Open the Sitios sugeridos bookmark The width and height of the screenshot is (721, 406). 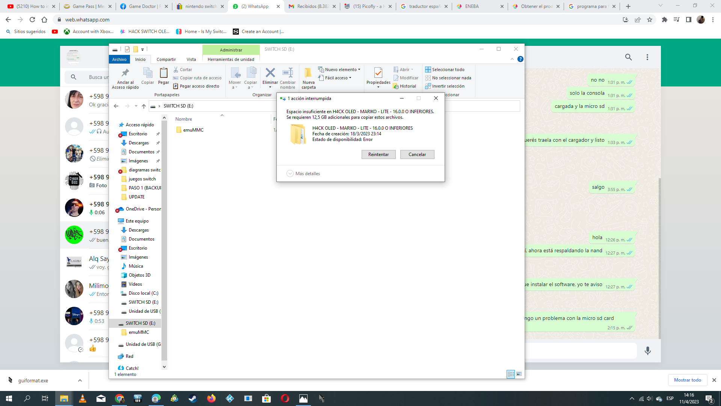point(26,32)
